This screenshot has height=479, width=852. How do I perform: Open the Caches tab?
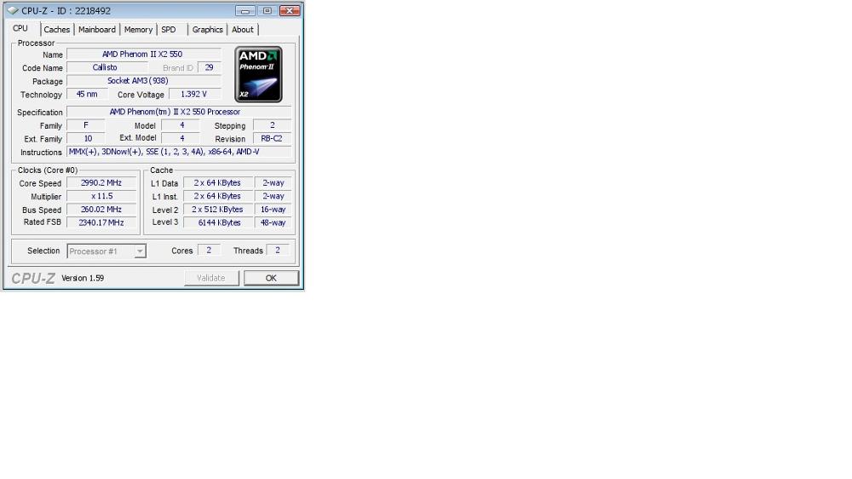(x=56, y=29)
